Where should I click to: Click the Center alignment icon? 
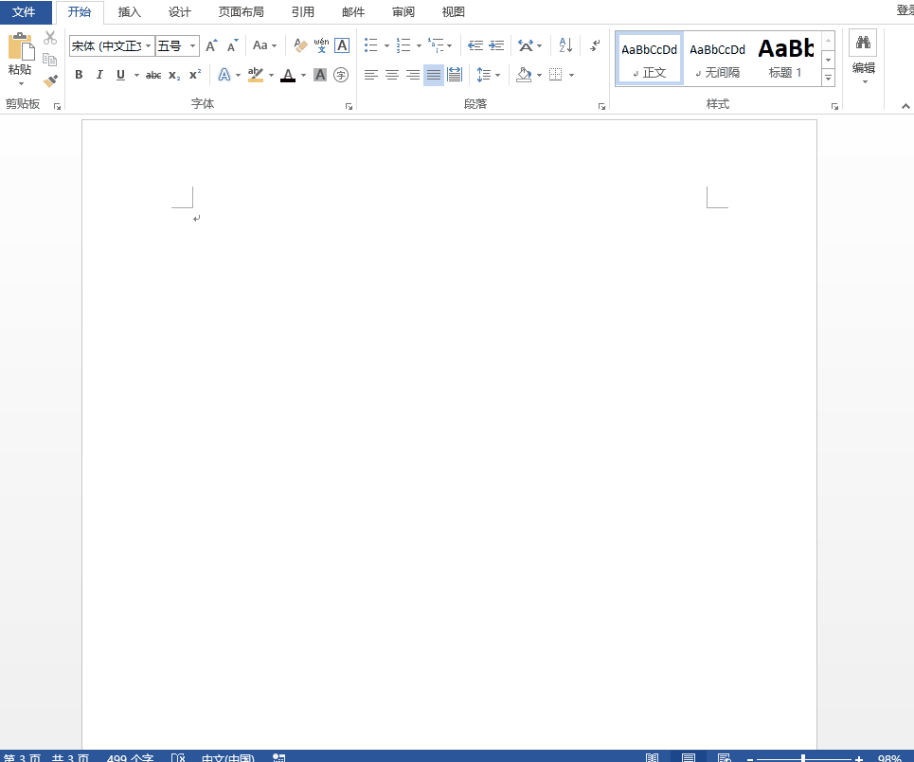tap(392, 75)
